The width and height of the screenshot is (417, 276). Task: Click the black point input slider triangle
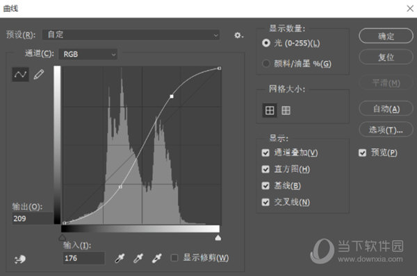pyautogui.click(x=63, y=237)
